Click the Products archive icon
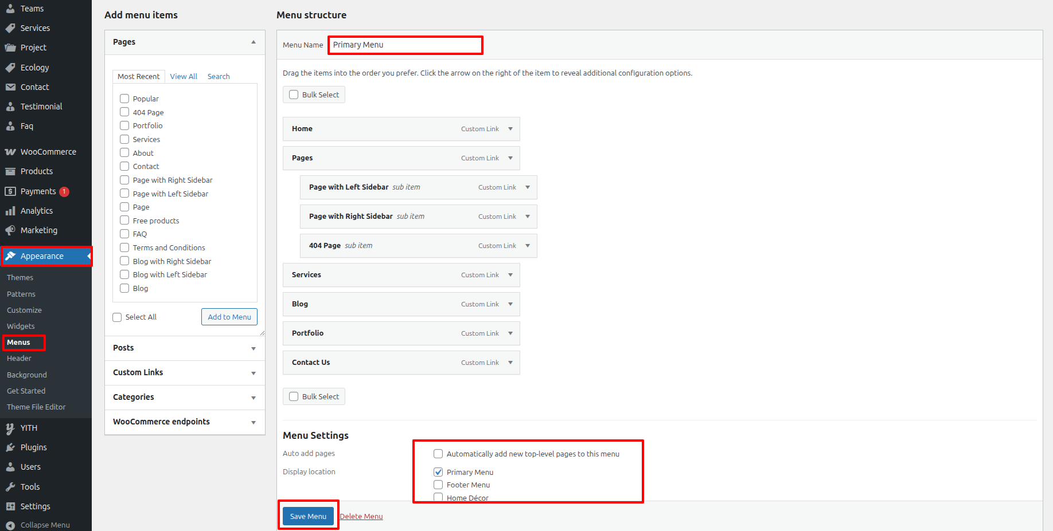Viewport: 1053px width, 531px height. point(10,171)
